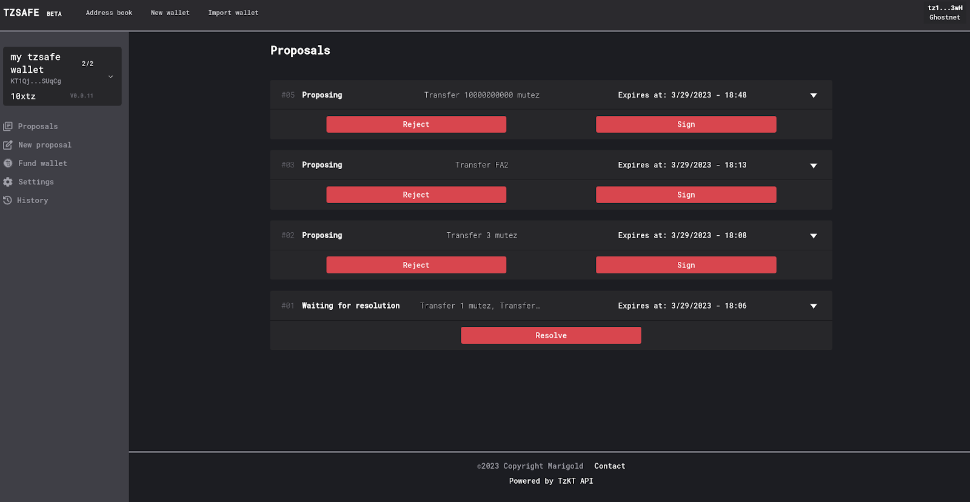Screen dimensions: 970x502
Task: Reject the Transfer FA2 proposal #03
Action: 416,195
